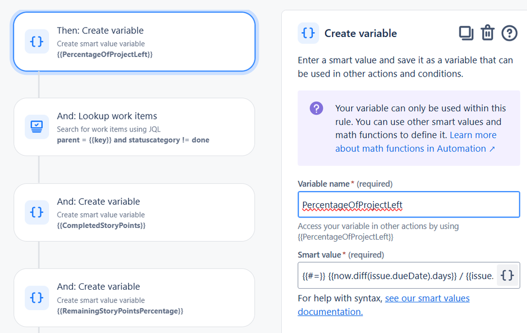Open Learn more about math functions link
The height and width of the screenshot is (333, 527).
click(416, 141)
